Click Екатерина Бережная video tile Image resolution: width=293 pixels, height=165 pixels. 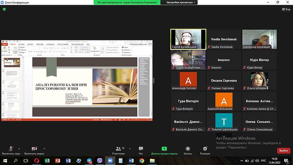pyautogui.click(x=259, y=39)
